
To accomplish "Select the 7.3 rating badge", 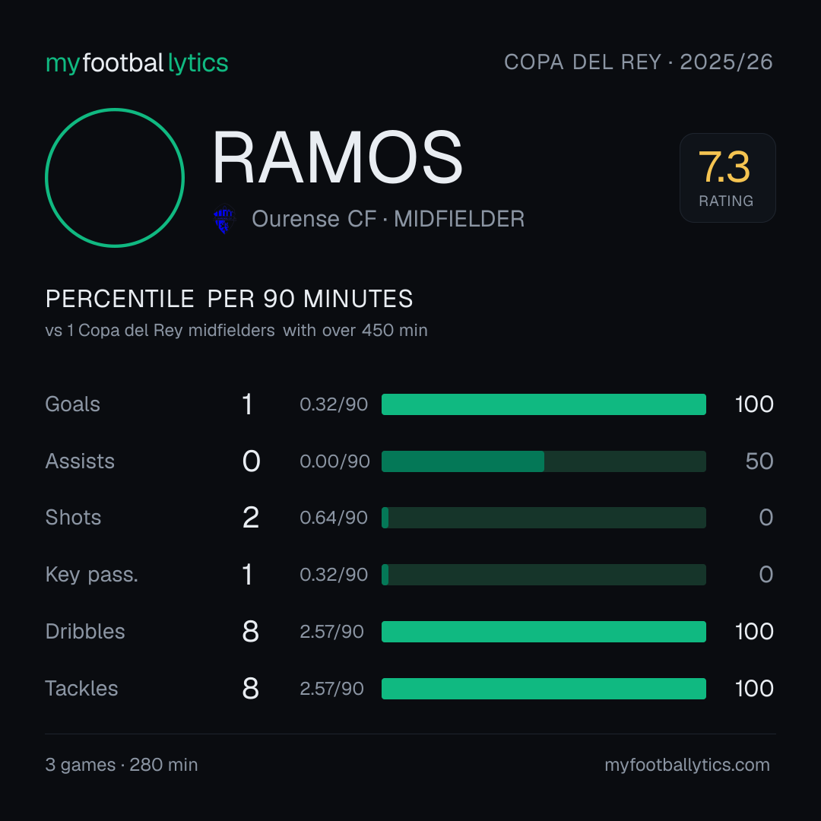I will click(x=727, y=178).
